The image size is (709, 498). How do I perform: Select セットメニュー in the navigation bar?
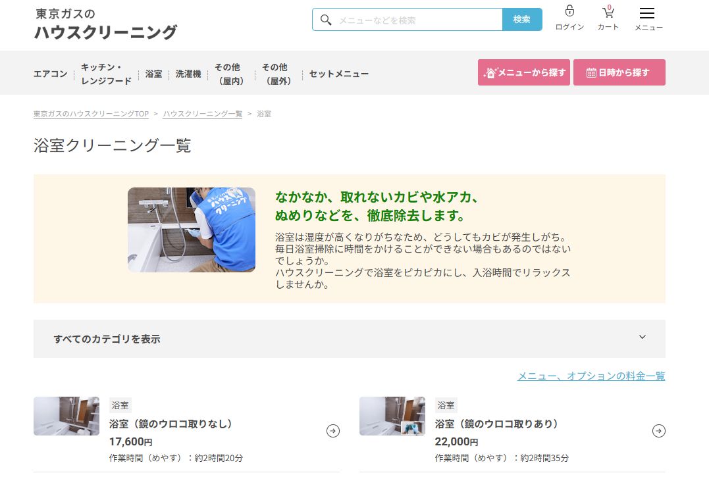338,74
